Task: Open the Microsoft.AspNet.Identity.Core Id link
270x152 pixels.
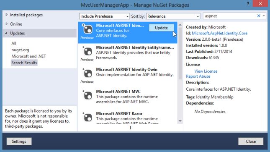Action: 219,33
